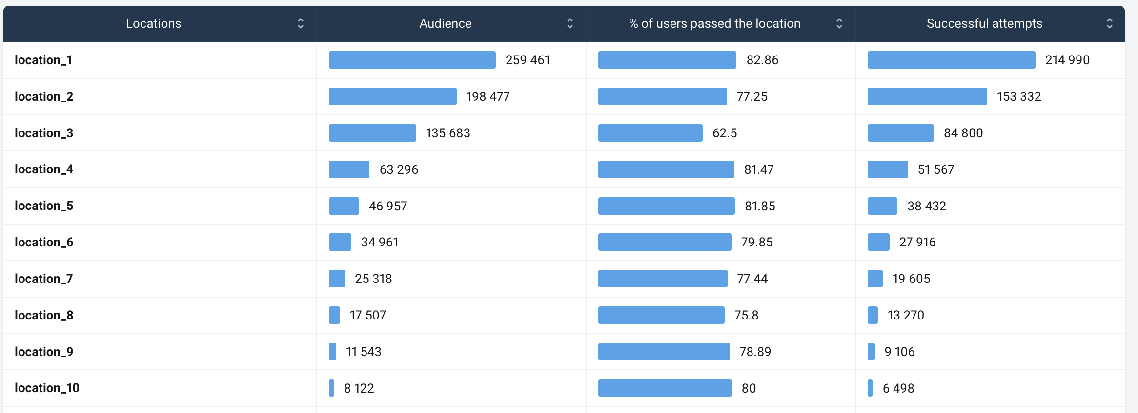Click Successful attempts sort arrows icon
This screenshot has height=413, width=1138.
[x=1109, y=23]
